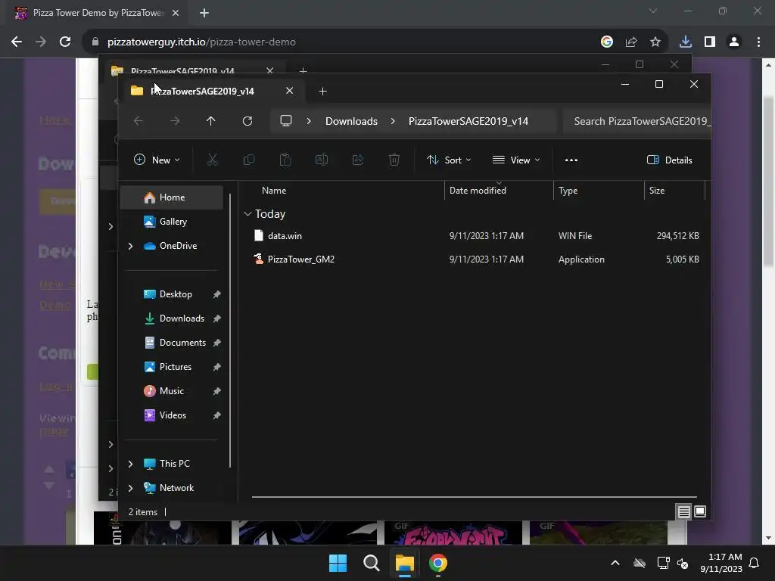This screenshot has width=775, height=581.
Task: Select Gallery in navigation pane
Action: tap(172, 222)
